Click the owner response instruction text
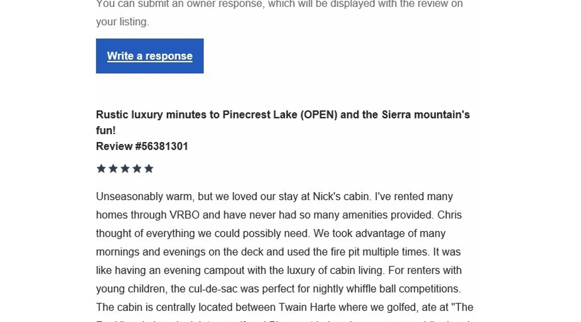This screenshot has height=322, width=581. click(x=280, y=13)
